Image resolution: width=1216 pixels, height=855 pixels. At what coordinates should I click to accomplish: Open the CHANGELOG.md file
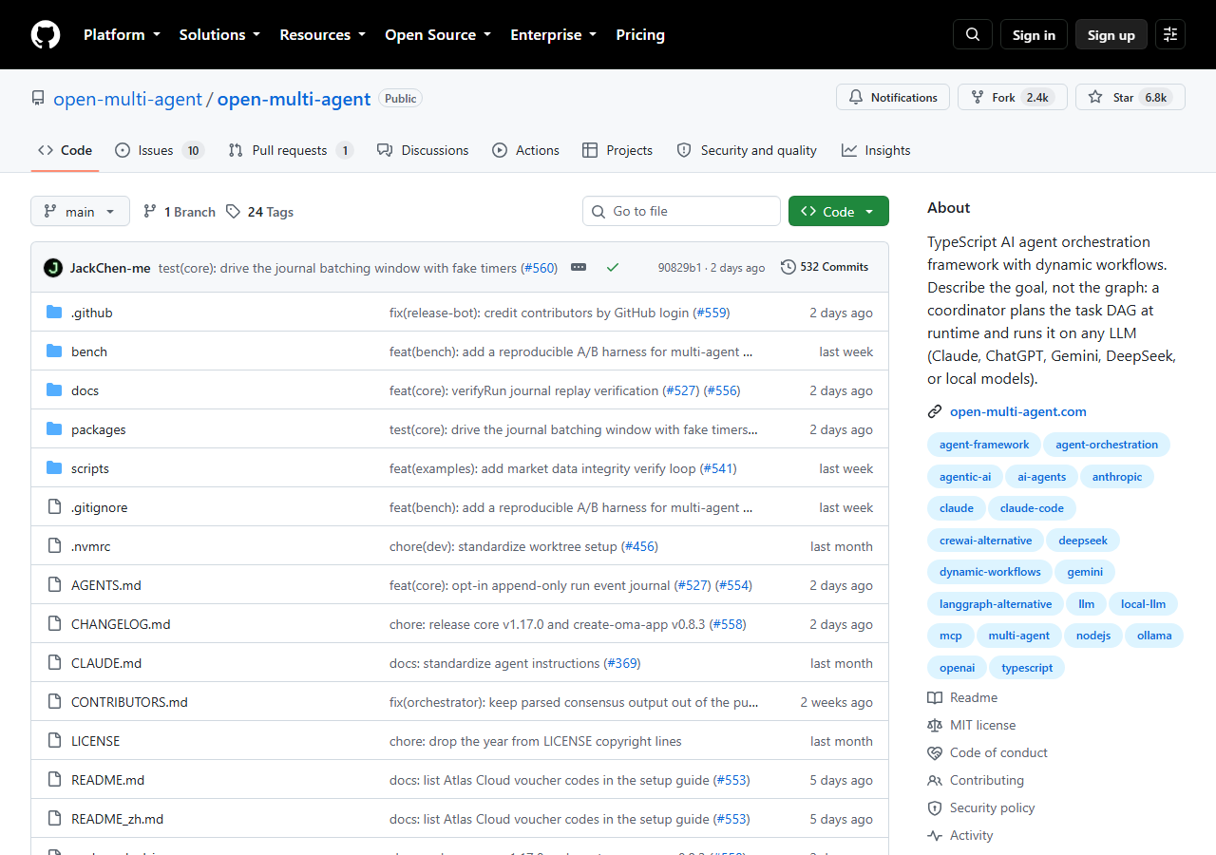coord(121,624)
